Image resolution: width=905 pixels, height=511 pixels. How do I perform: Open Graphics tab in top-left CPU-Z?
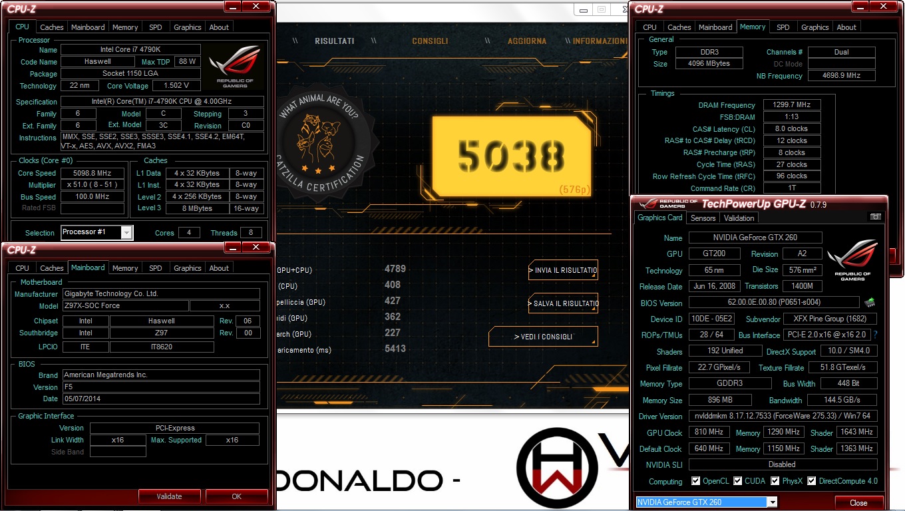point(188,27)
